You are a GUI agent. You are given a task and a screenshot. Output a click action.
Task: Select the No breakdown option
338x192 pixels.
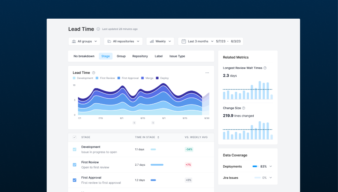(x=84, y=56)
